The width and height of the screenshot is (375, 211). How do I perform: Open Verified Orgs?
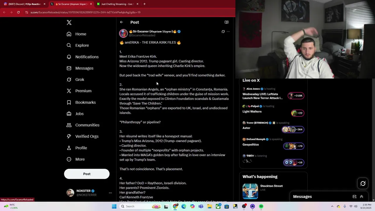click(x=82, y=136)
